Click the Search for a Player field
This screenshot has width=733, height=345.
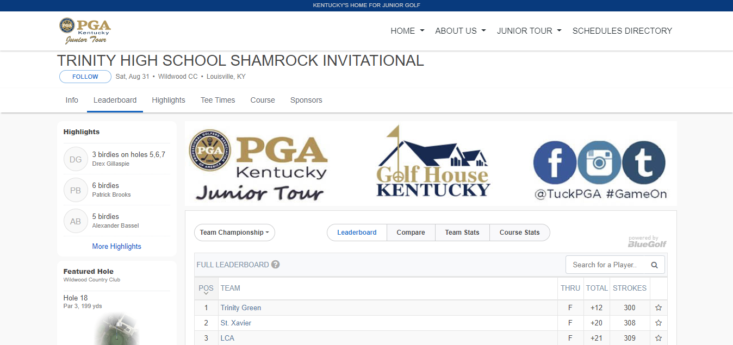tap(606, 265)
